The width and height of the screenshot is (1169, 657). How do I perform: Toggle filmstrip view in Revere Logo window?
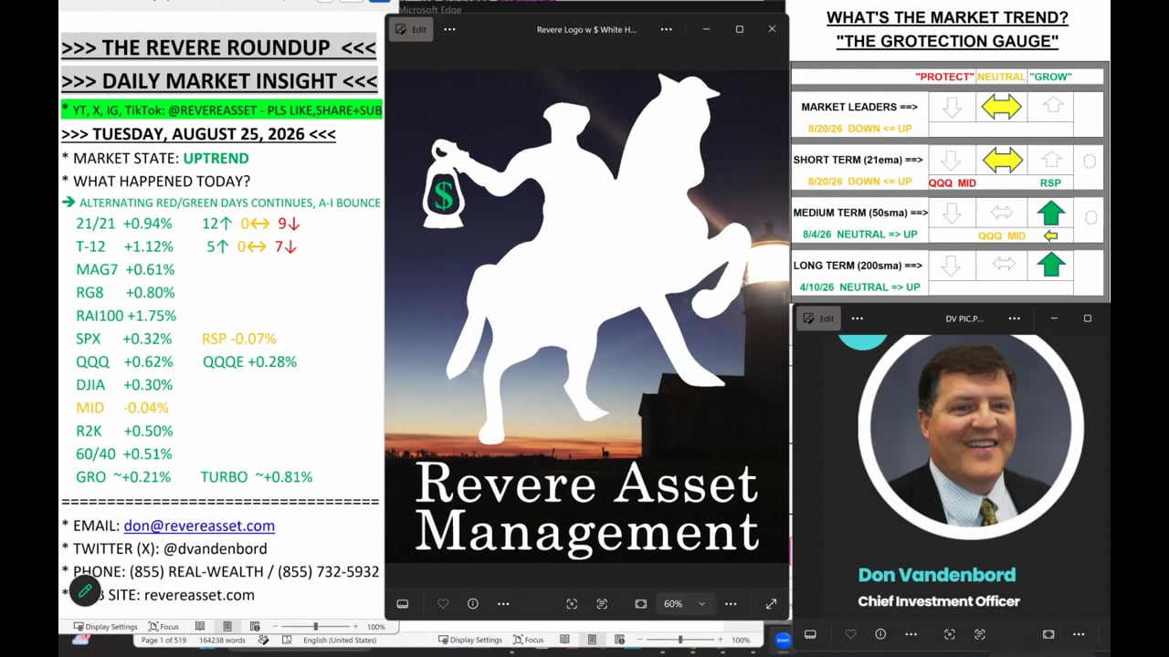[402, 604]
